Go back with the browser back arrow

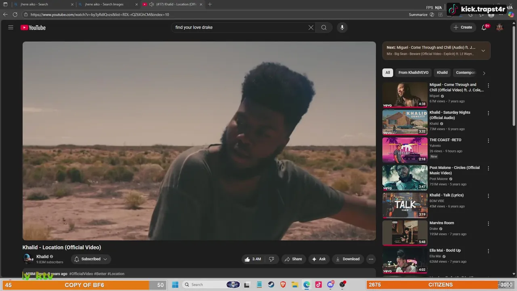click(5, 15)
